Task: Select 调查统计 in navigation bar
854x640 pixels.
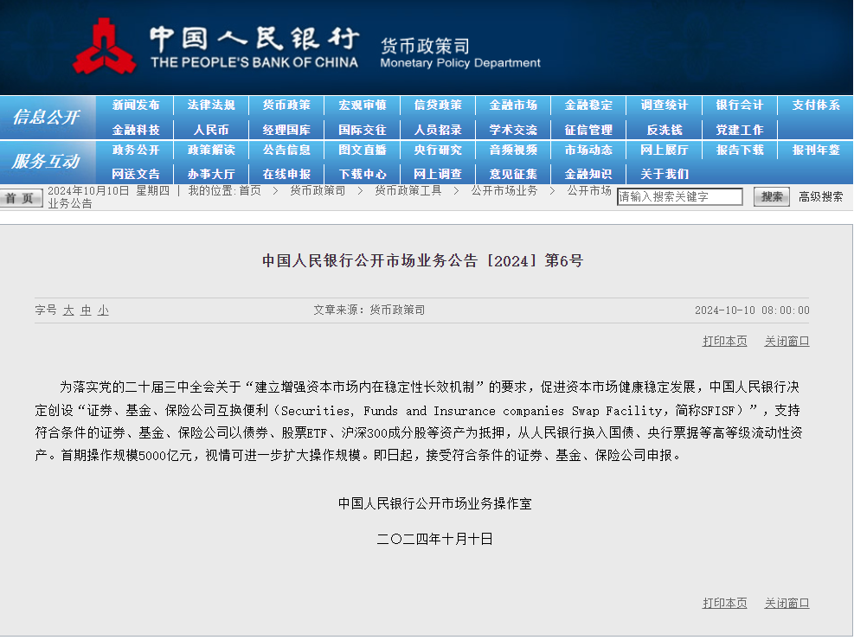Action: pyautogui.click(x=665, y=106)
